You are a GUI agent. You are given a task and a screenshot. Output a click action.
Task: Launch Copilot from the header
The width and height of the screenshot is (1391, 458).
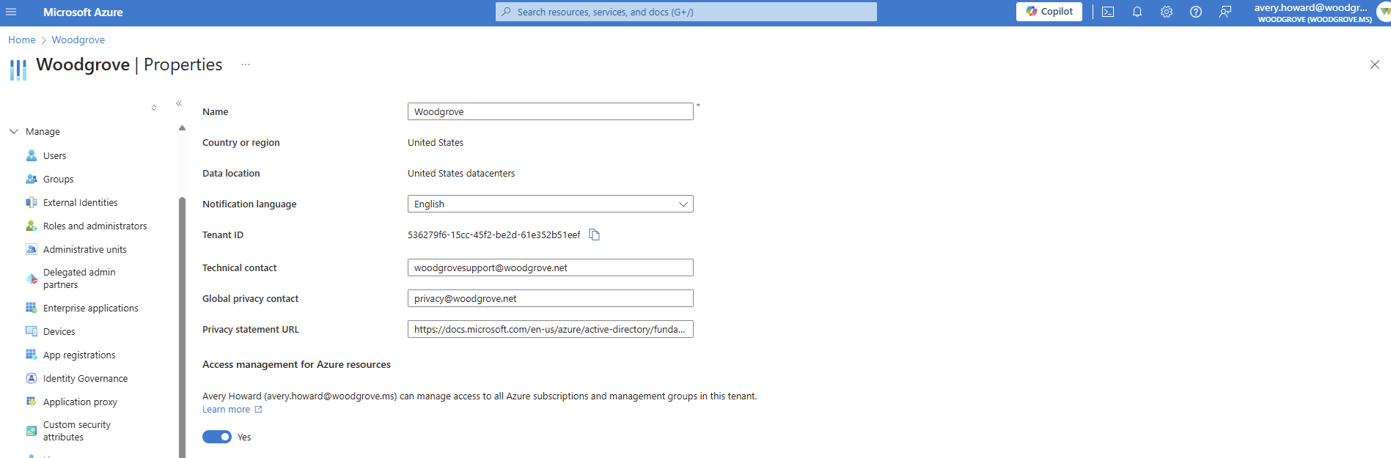pyautogui.click(x=1049, y=12)
